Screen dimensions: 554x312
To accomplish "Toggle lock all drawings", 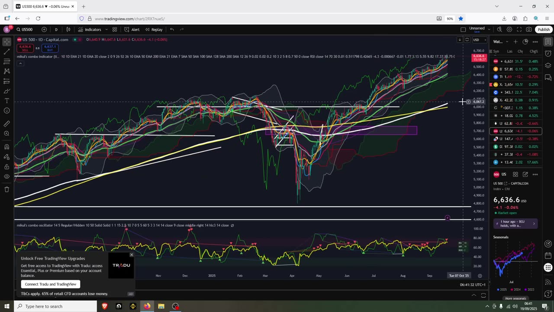I will pos(6,167).
